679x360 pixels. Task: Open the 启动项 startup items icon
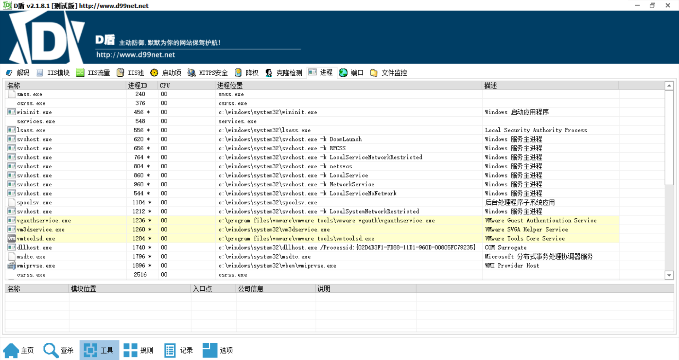click(154, 73)
